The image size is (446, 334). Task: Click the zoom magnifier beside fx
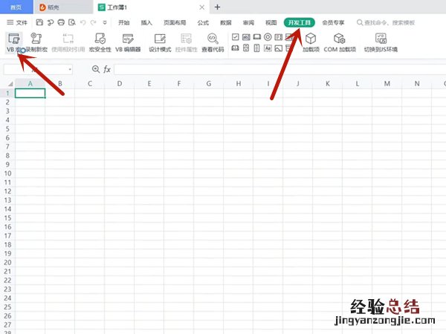tap(96, 69)
